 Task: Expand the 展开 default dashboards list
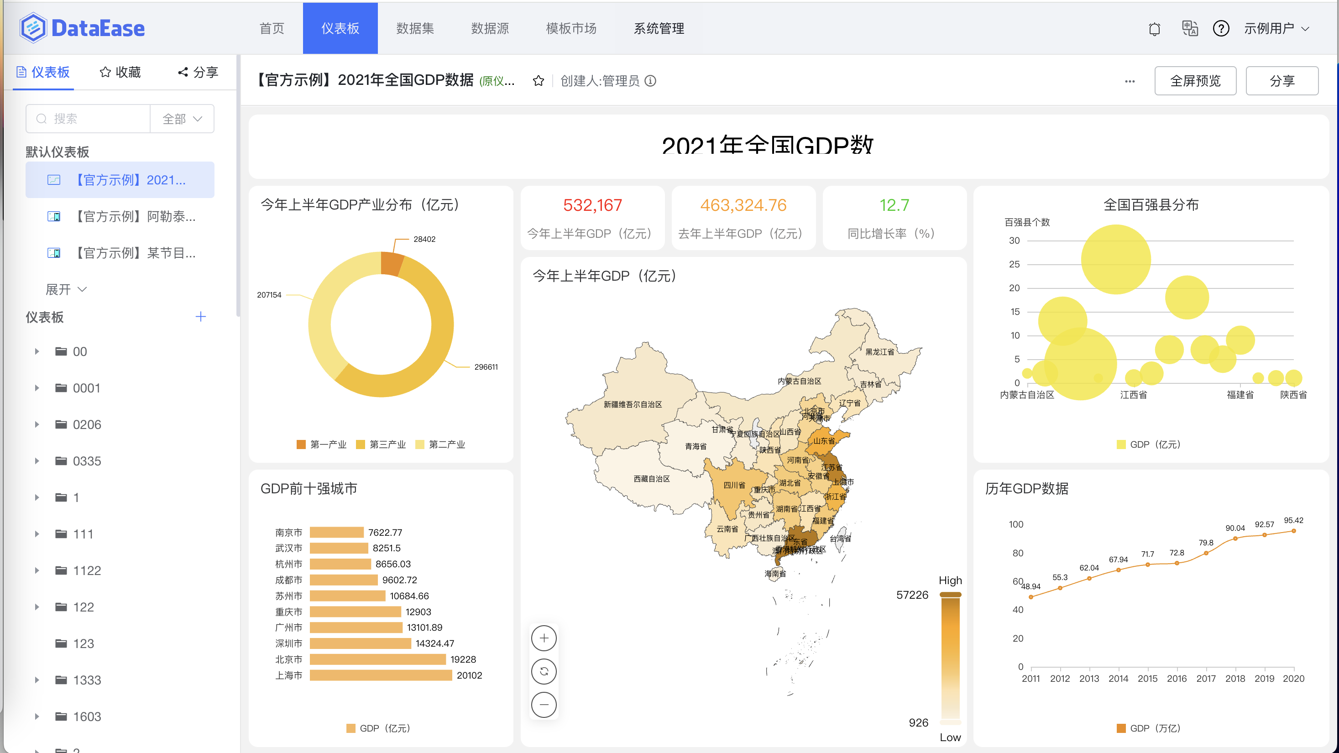click(66, 289)
